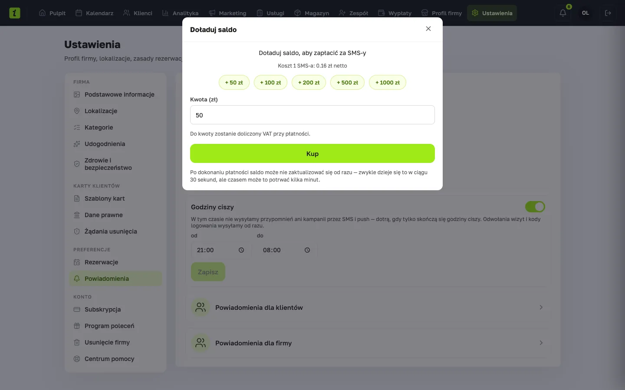Open Udogodnienia in the sidebar

pos(115,144)
